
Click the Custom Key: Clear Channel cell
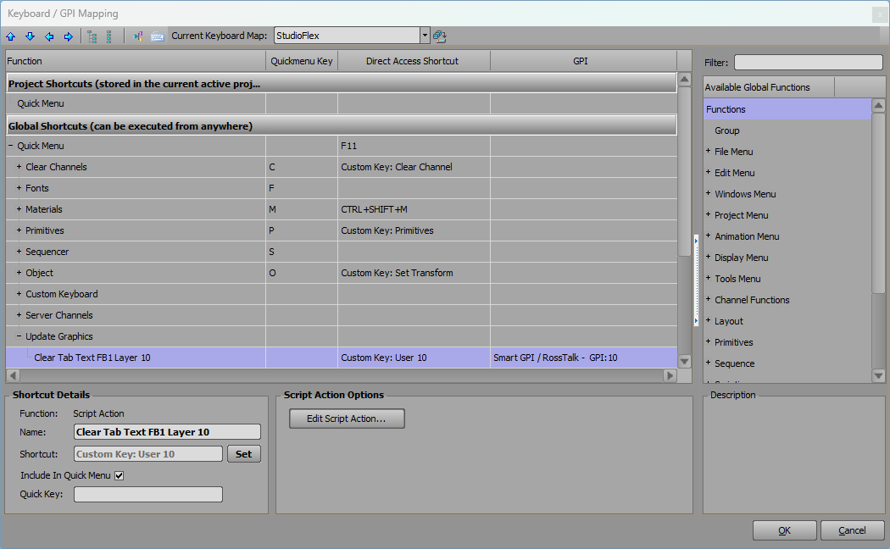(x=414, y=167)
